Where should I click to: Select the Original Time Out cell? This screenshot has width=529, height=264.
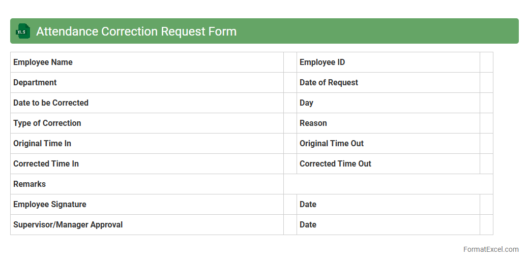388,144
